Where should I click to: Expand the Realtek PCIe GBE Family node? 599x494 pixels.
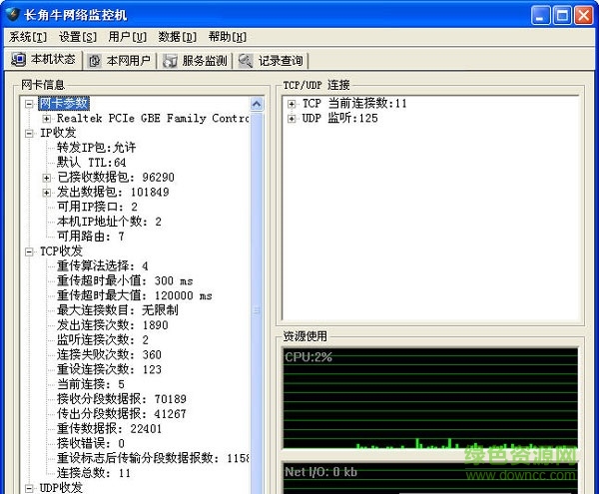(47, 119)
